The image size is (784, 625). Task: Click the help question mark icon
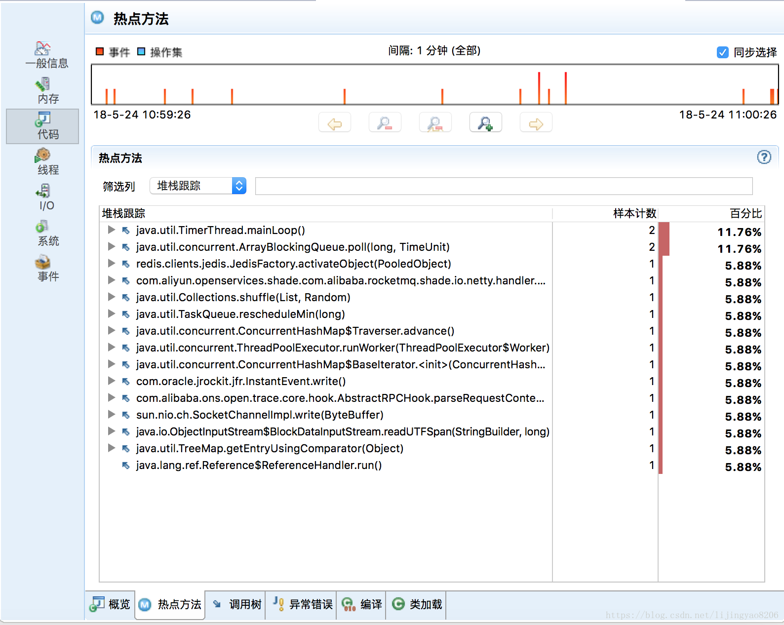tap(764, 157)
